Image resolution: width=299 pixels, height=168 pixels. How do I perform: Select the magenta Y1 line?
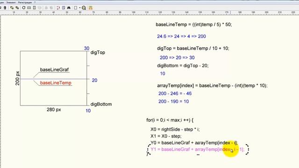(x=197, y=149)
